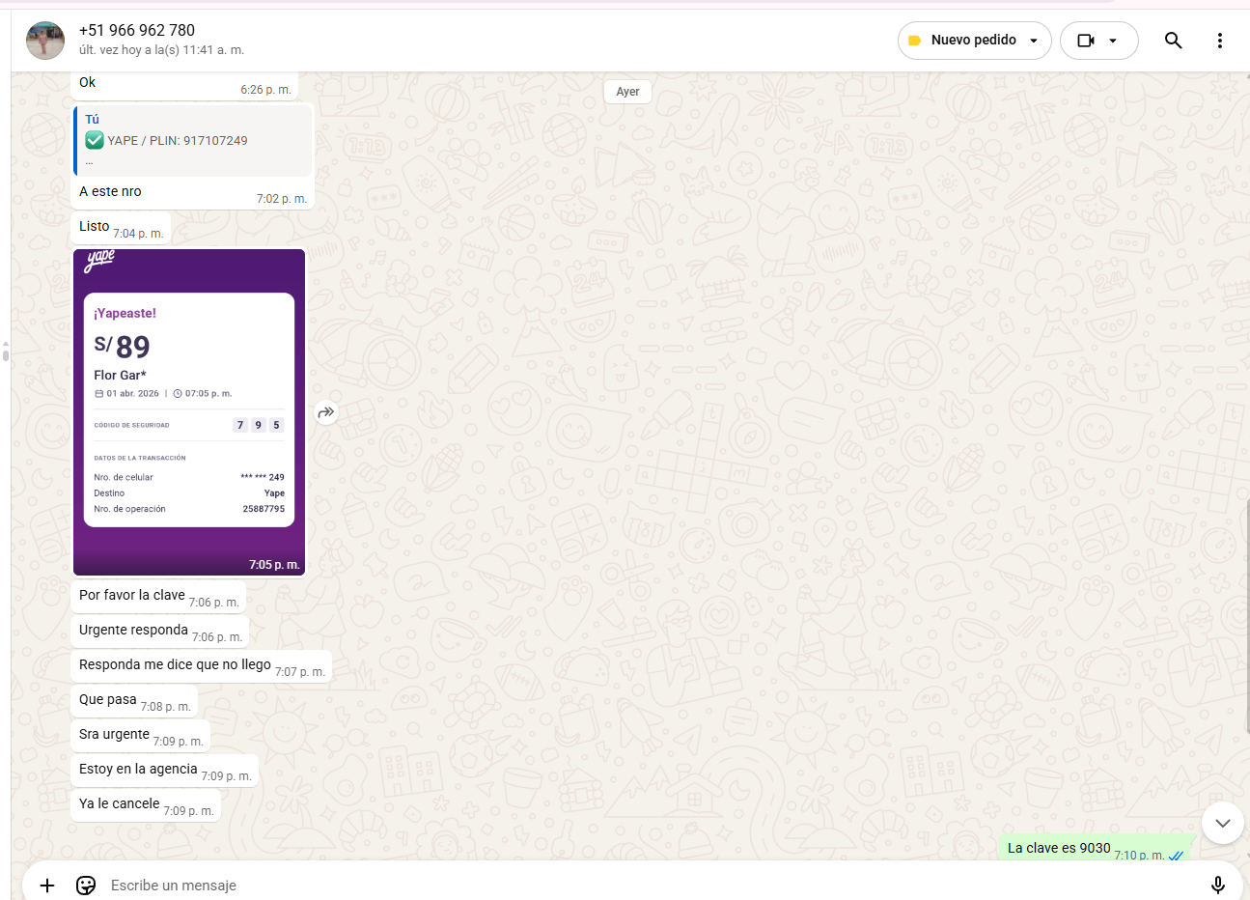The width and height of the screenshot is (1250, 900).
Task: Select the "Por favor la clave" message
Action: point(132,596)
